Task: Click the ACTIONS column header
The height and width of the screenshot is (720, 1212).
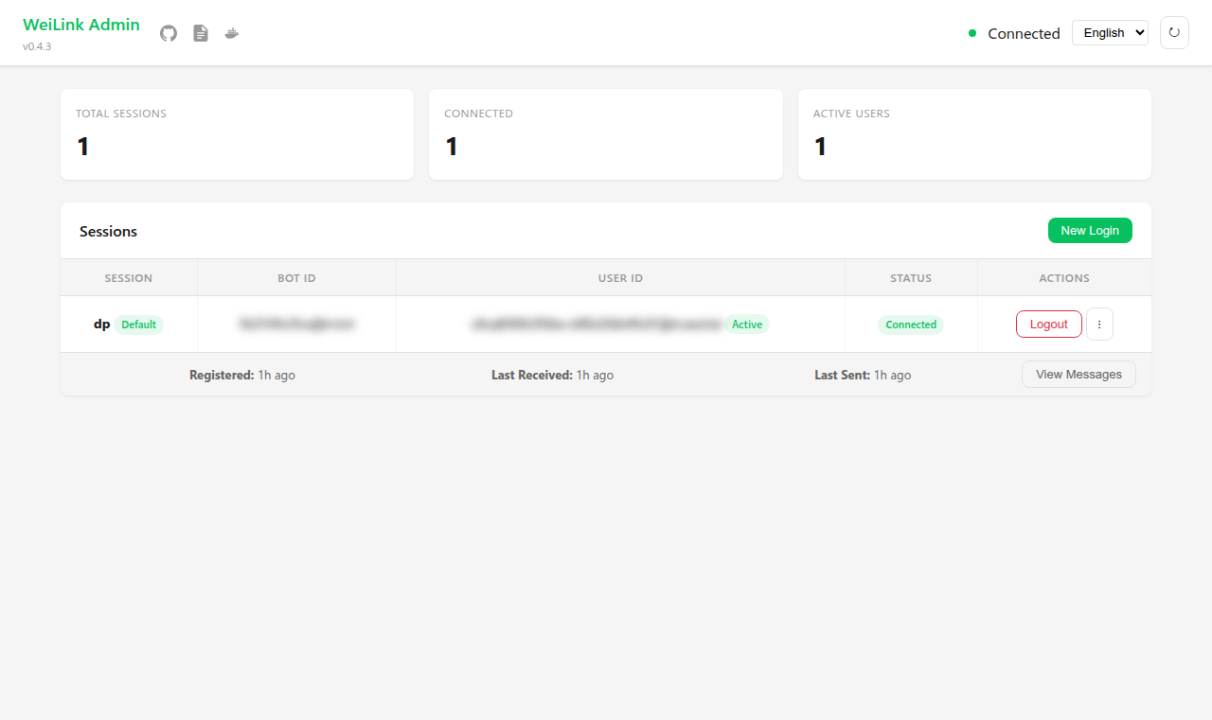Action: pyautogui.click(x=1064, y=278)
